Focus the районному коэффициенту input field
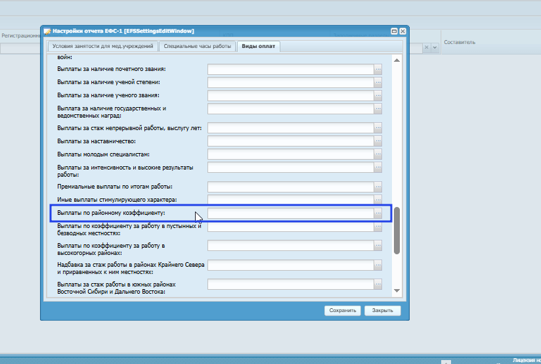This screenshot has width=541, height=364. (x=291, y=213)
